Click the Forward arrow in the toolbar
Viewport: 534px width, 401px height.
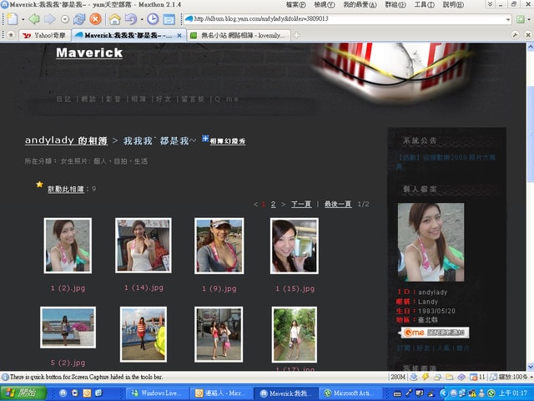50,19
